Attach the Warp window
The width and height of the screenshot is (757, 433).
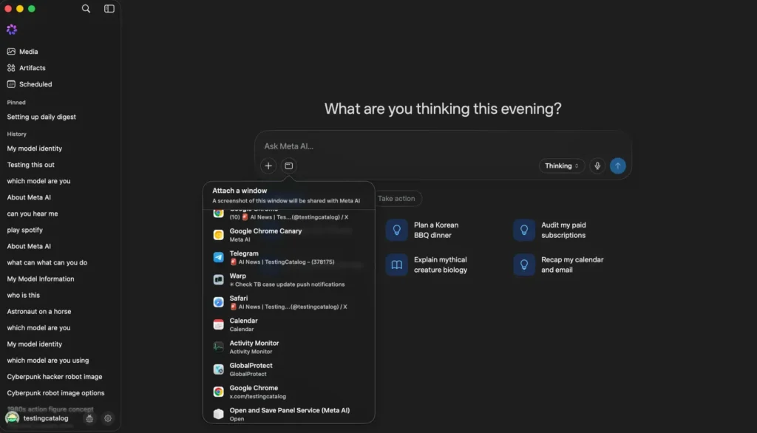pos(289,280)
